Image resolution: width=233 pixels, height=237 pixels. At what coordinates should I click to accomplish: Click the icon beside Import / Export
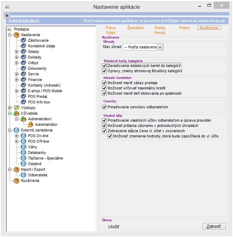pos(16,169)
